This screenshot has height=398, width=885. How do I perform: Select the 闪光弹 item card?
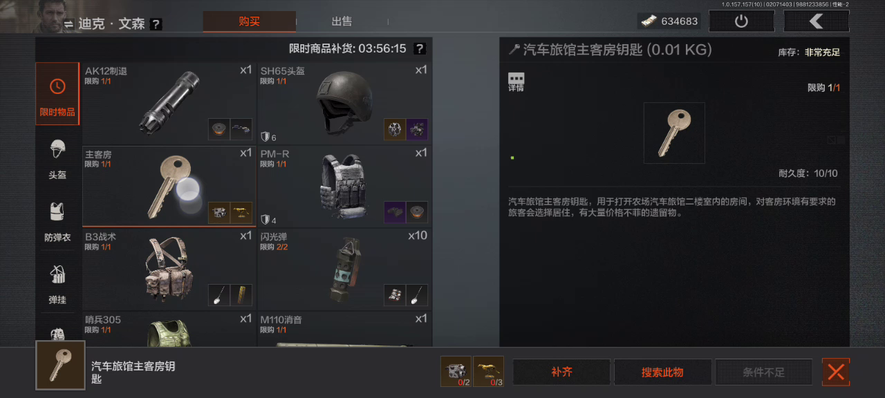coord(344,268)
